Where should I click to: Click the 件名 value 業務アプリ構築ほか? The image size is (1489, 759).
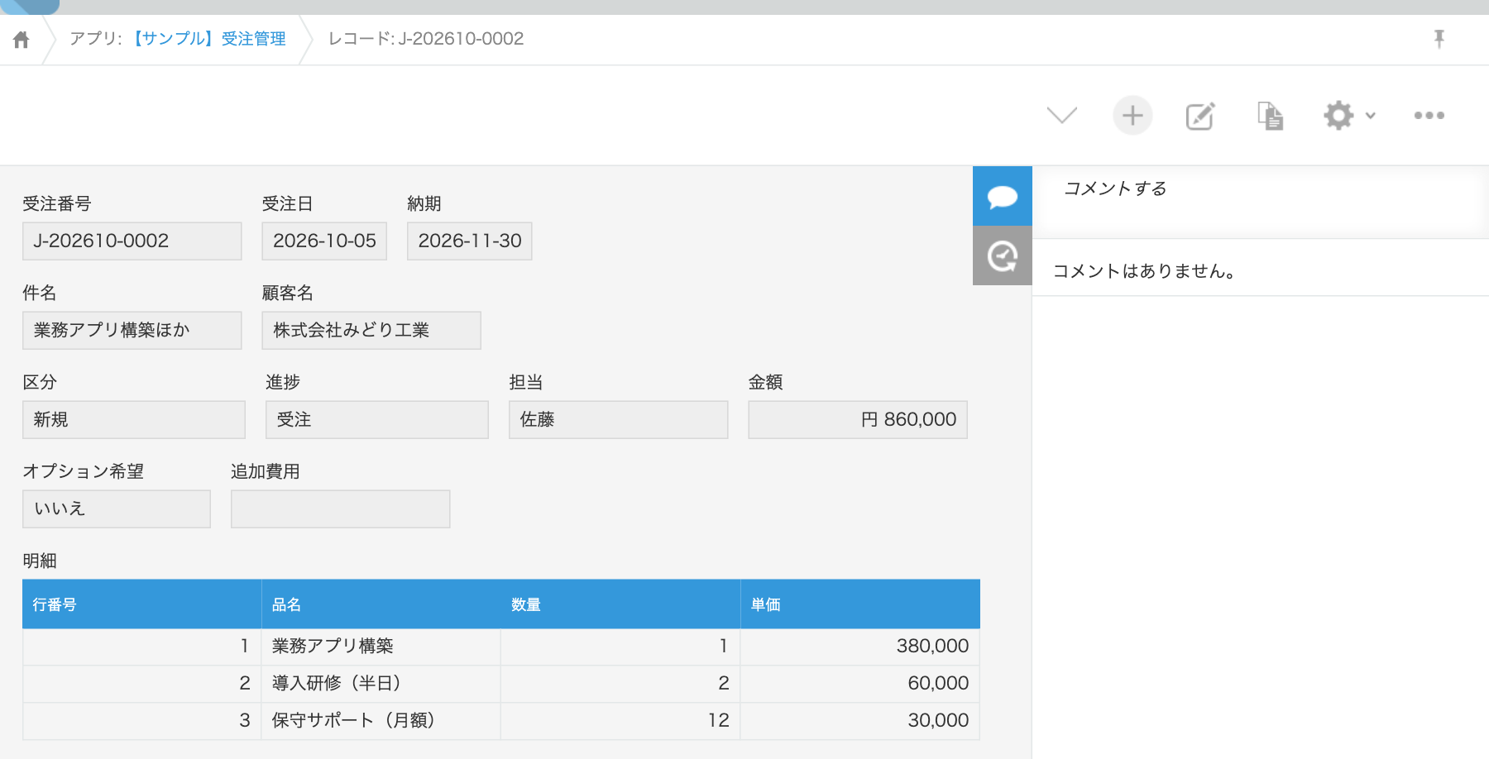tap(132, 330)
